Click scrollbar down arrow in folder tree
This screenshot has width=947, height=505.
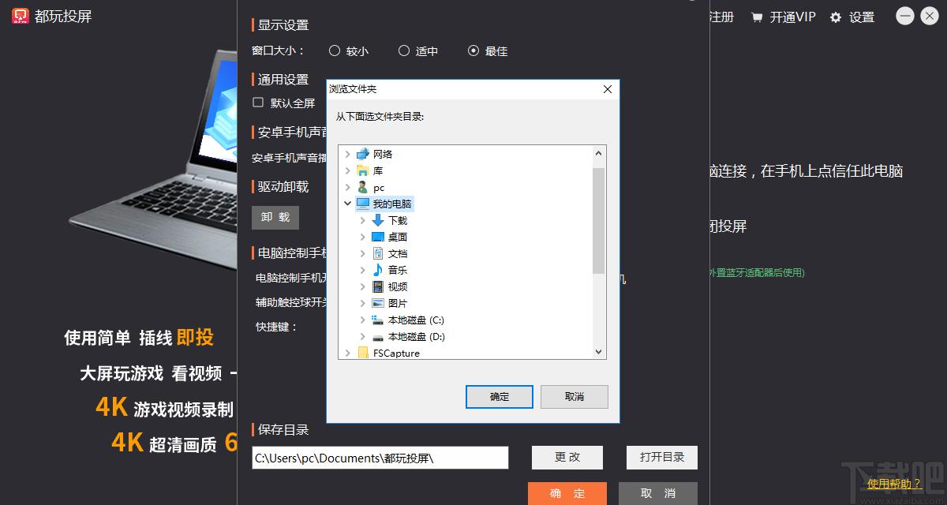coord(598,352)
